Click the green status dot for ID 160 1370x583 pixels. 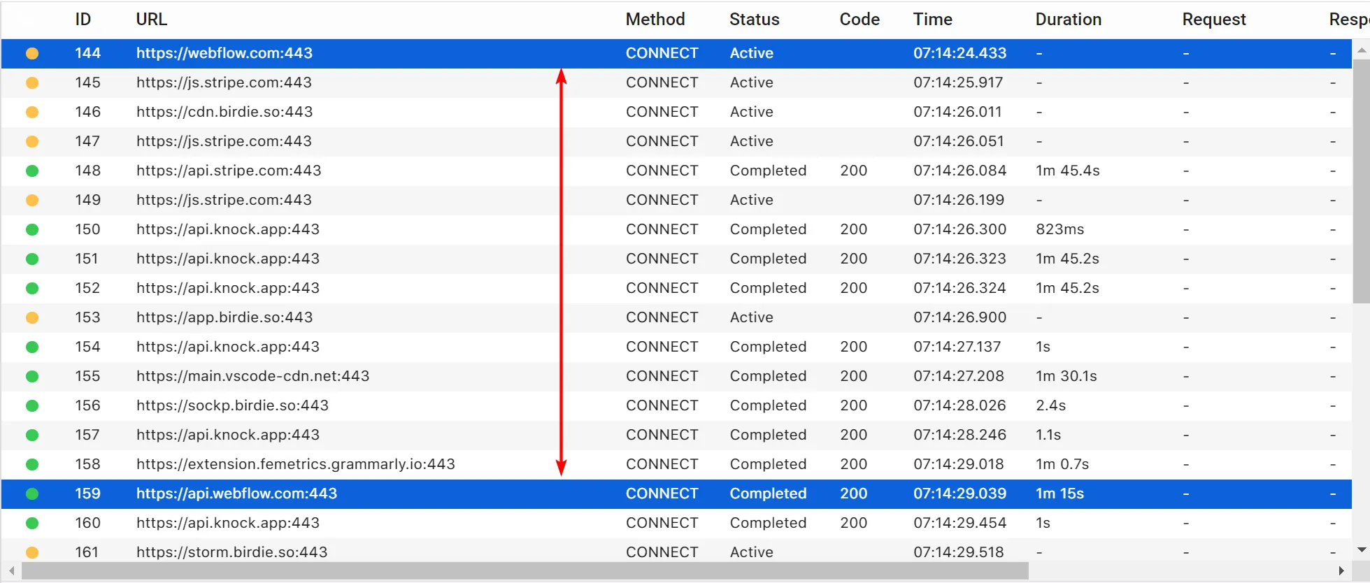pyautogui.click(x=32, y=523)
